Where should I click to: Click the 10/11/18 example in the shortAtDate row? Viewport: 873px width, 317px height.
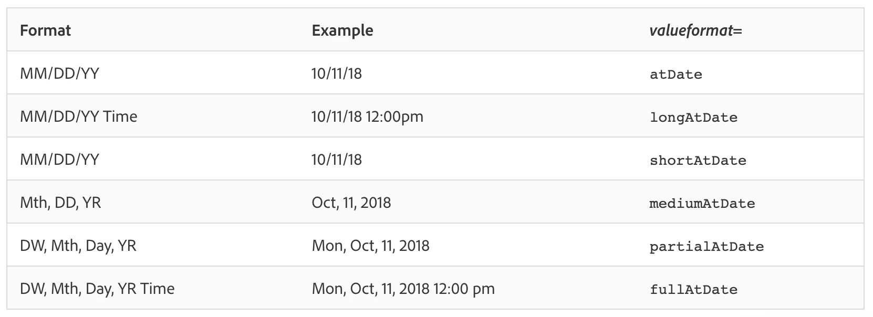pyautogui.click(x=337, y=160)
